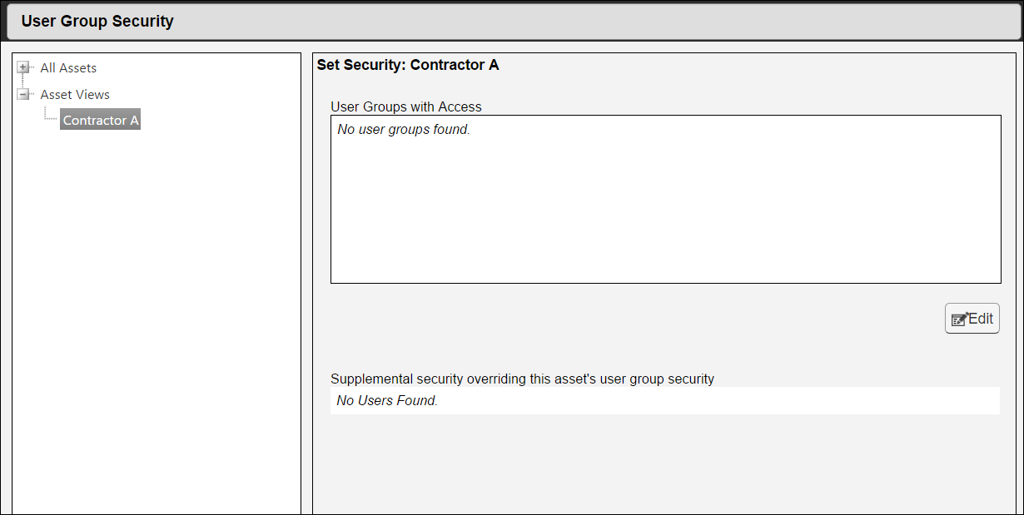Screen dimensions: 1024x515
Task: Select All Assets in the tree
Action: (x=68, y=68)
